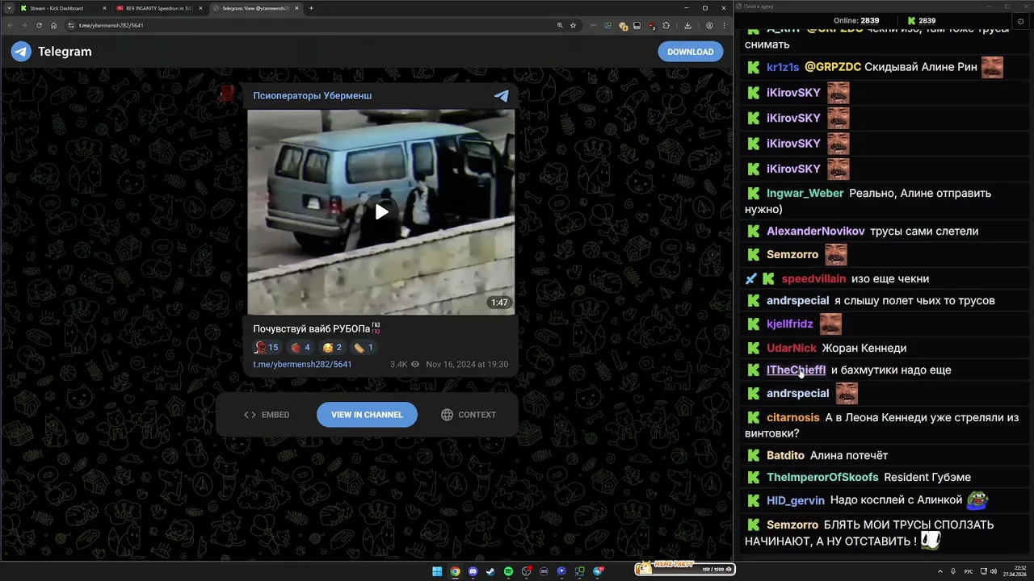1034x581 pixels.
Task: Click the username TheImperorOfSkoofs in chat
Action: pyautogui.click(x=822, y=477)
